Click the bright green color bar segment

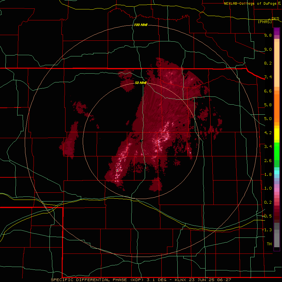click(277, 151)
